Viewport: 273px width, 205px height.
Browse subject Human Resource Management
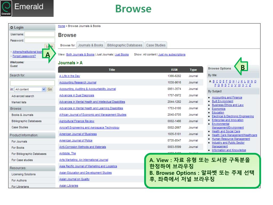[x=231, y=139]
